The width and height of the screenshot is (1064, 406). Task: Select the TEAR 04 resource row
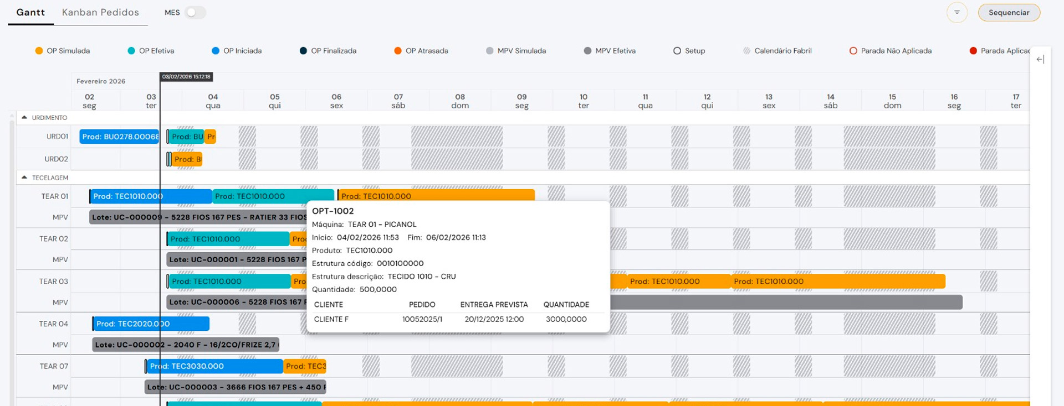[x=53, y=324]
